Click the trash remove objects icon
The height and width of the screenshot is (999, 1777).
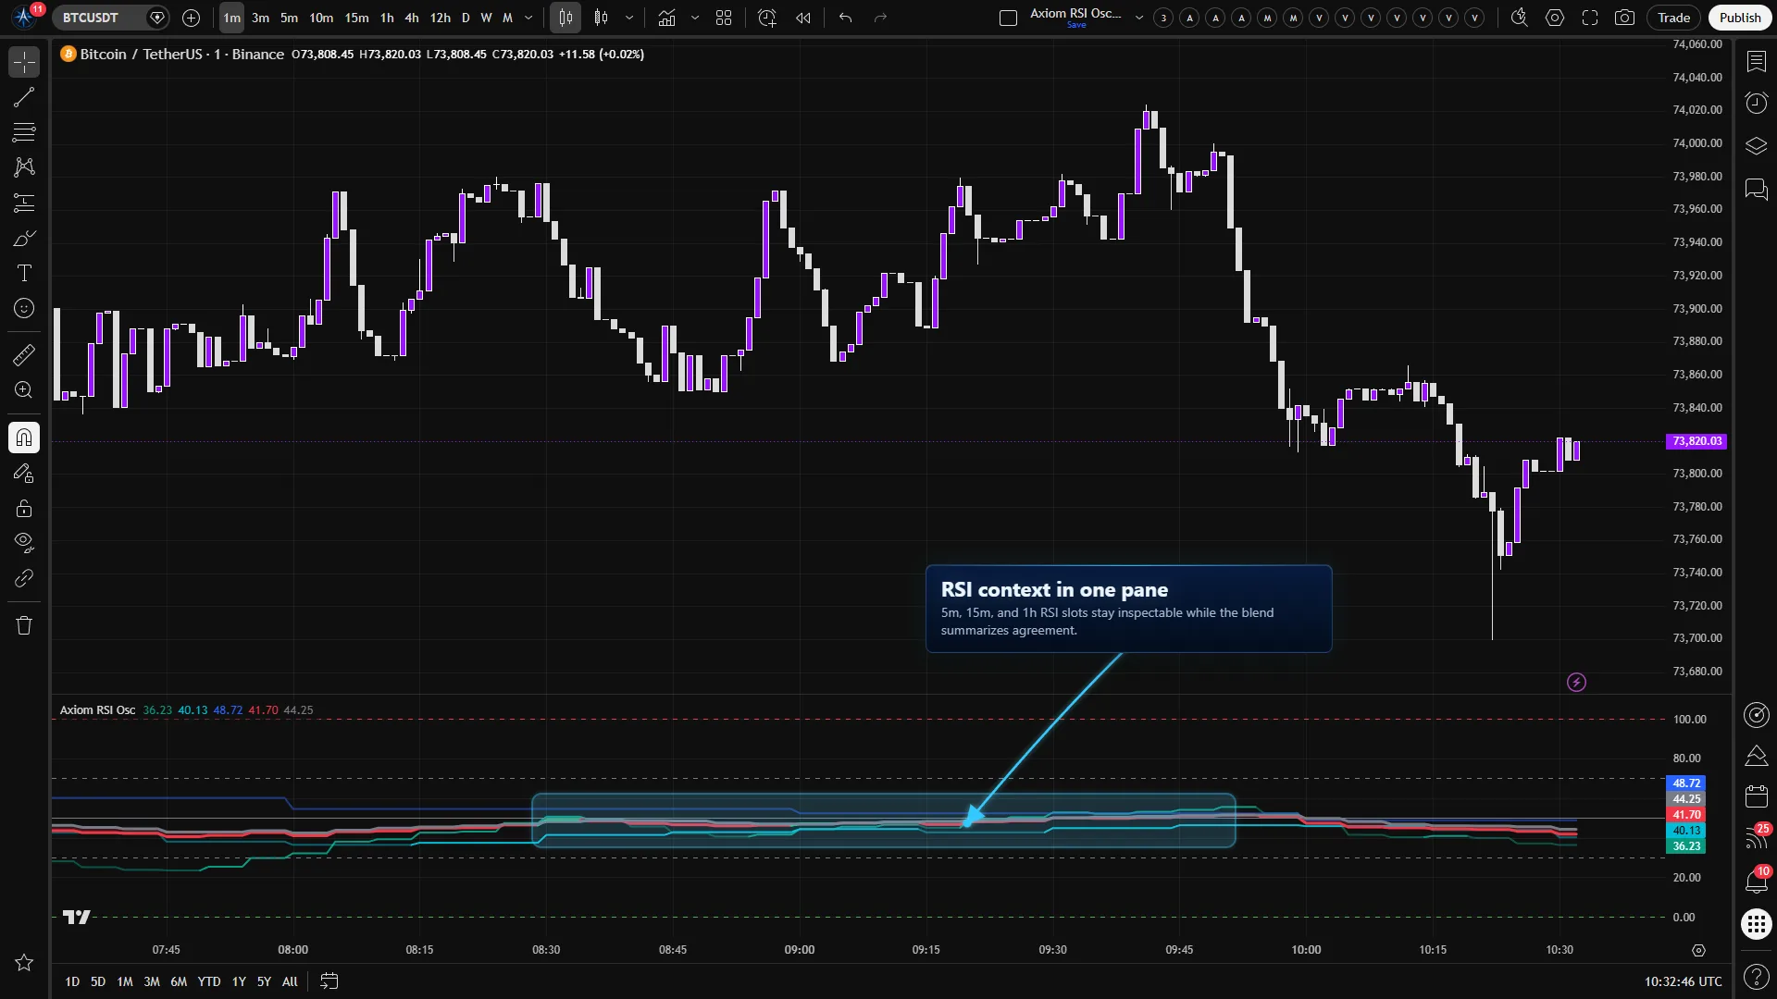pyautogui.click(x=24, y=625)
